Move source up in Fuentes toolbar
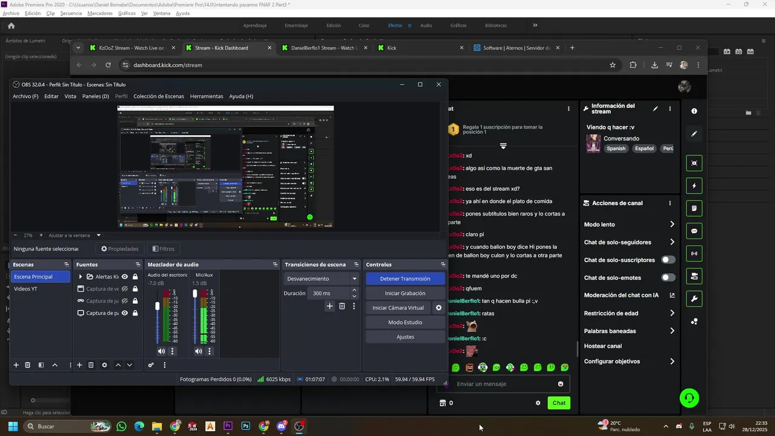Image resolution: width=775 pixels, height=436 pixels. tap(118, 365)
